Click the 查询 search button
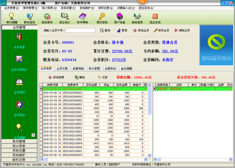Viewport: 235px width, 168px height. click(105, 30)
